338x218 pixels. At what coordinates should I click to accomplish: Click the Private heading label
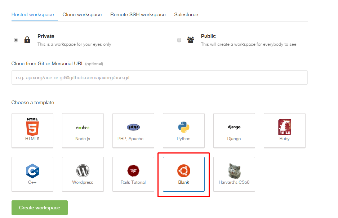[46, 36]
